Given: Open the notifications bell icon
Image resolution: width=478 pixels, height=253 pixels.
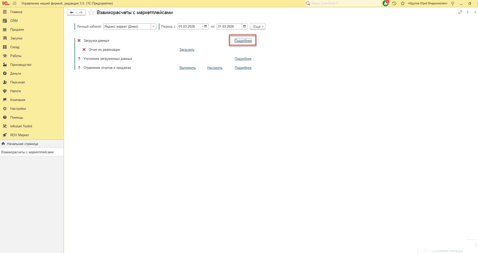Looking at the screenshot, I should point(386,3).
